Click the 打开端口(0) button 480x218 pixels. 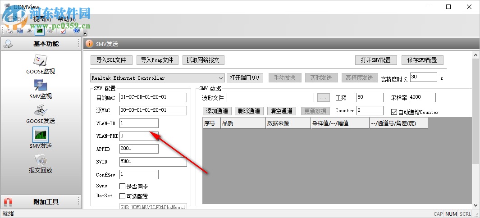pyautogui.click(x=245, y=77)
